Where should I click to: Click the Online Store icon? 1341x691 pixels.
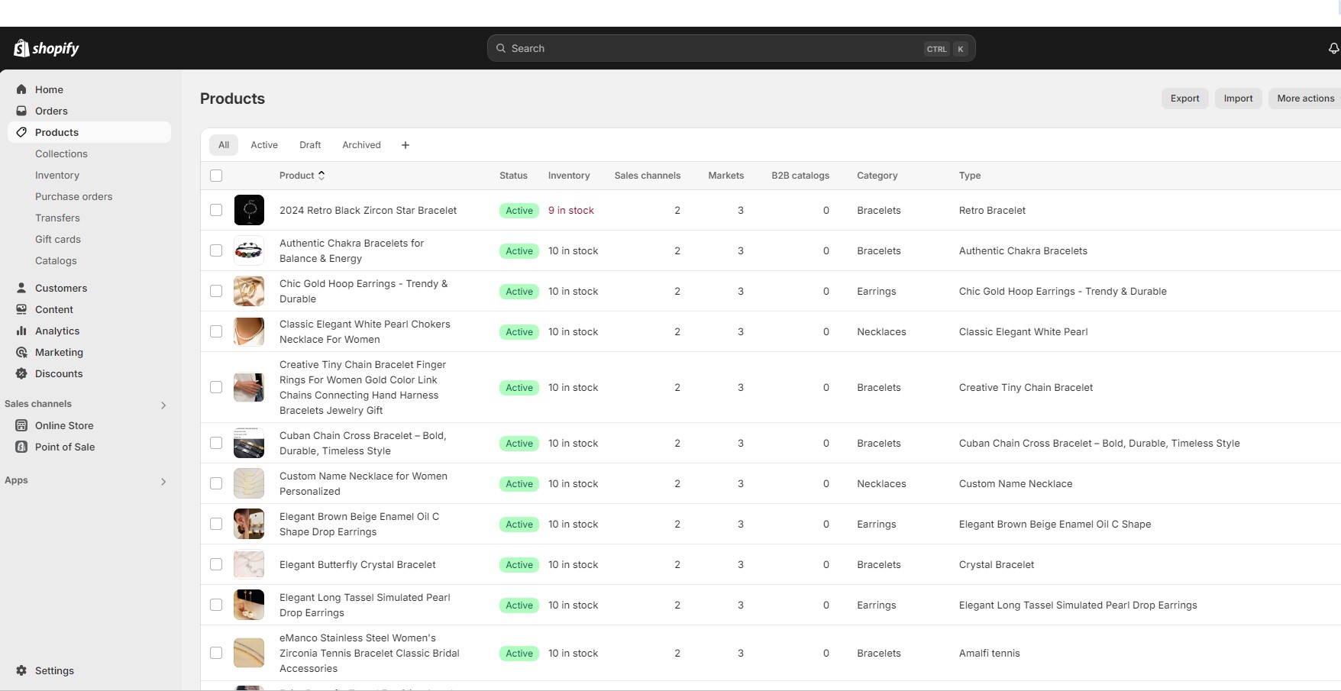point(21,425)
